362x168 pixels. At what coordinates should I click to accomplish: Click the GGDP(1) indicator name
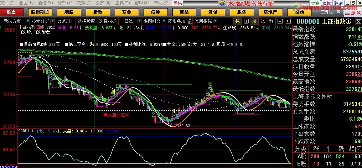[x=26, y=131]
